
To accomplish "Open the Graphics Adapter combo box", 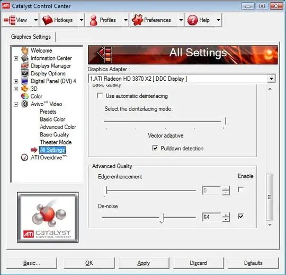I will click(x=182, y=79).
